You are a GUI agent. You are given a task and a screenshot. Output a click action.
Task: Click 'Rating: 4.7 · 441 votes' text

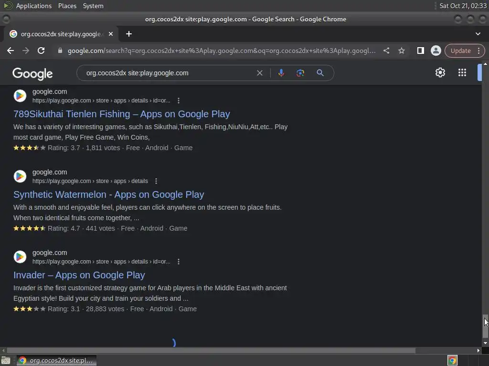click(81, 229)
